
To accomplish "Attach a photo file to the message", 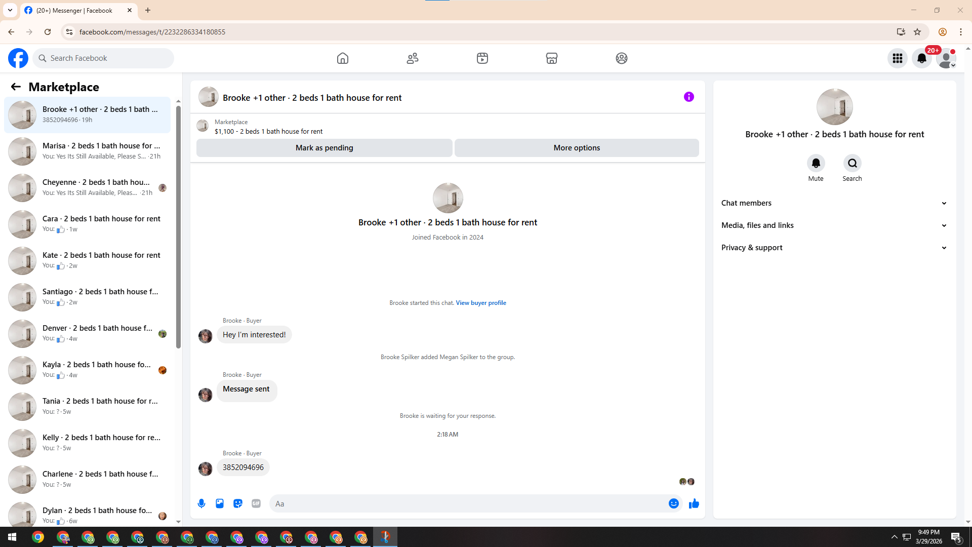I will click(x=220, y=503).
